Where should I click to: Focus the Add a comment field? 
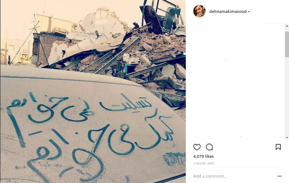(x=234, y=176)
